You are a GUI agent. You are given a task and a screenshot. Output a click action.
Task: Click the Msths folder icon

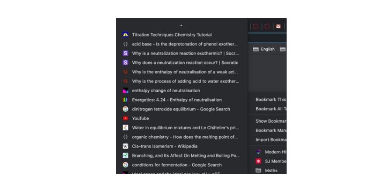258,171
